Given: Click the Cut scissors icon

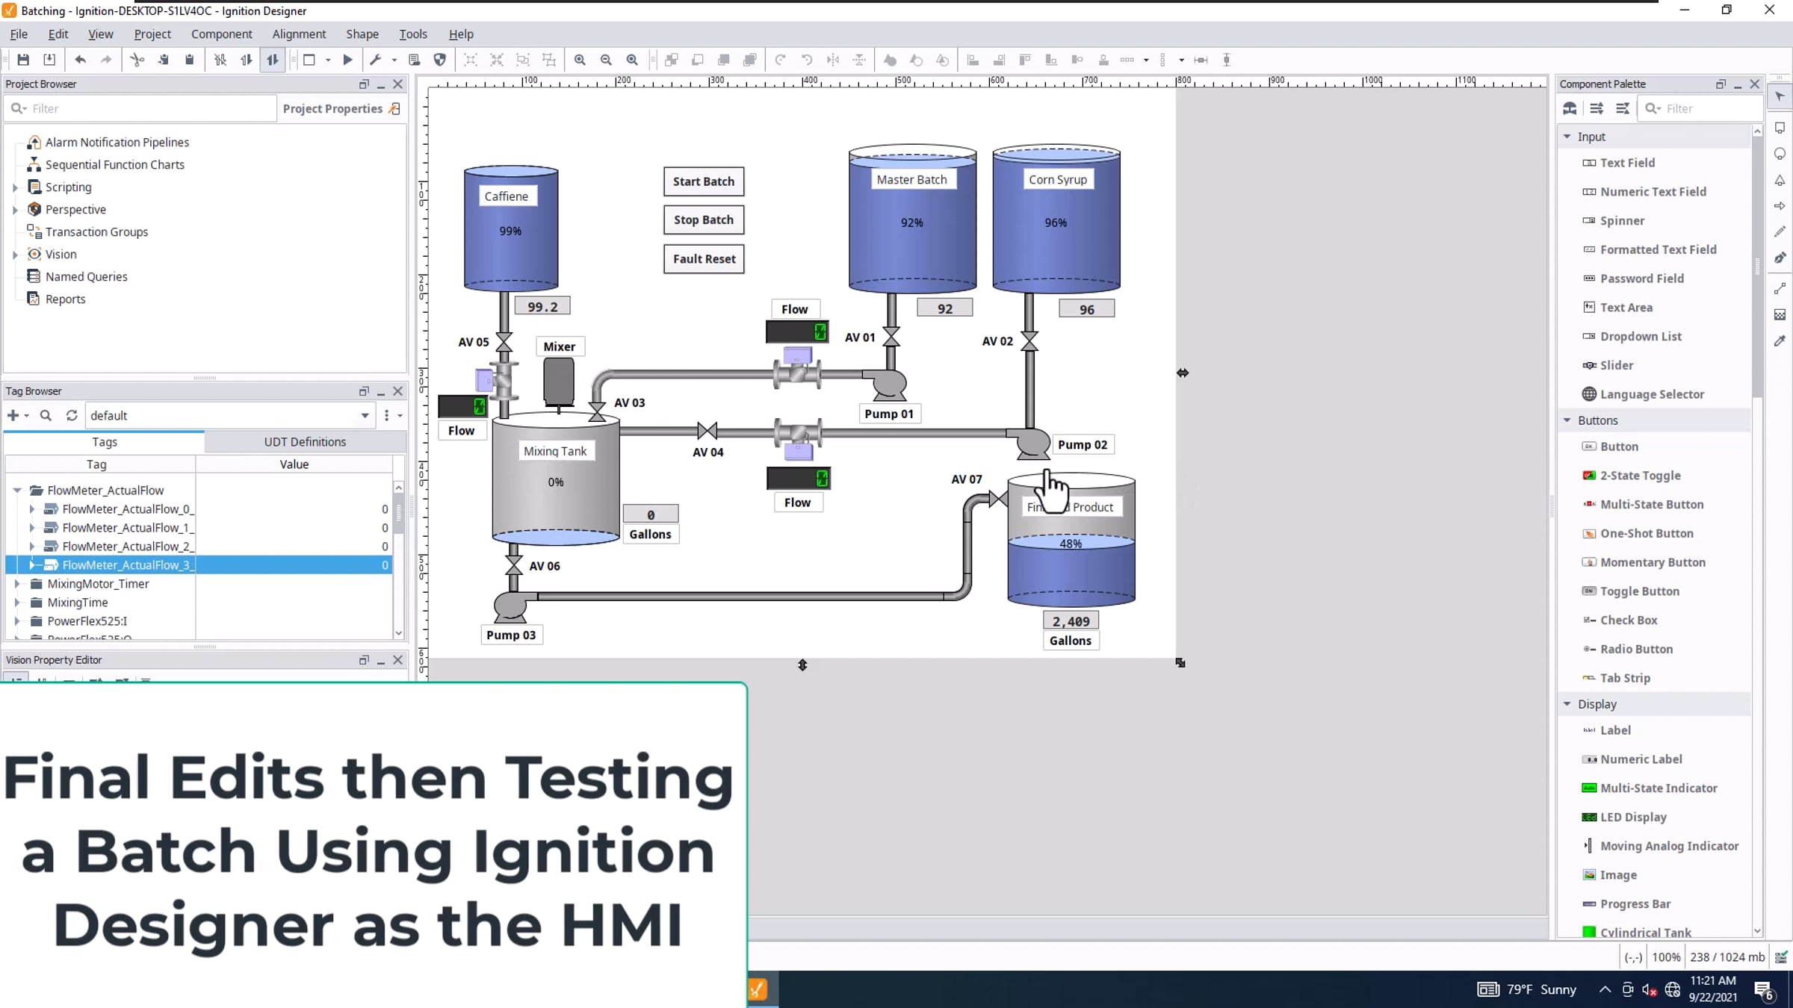Looking at the screenshot, I should [137, 60].
